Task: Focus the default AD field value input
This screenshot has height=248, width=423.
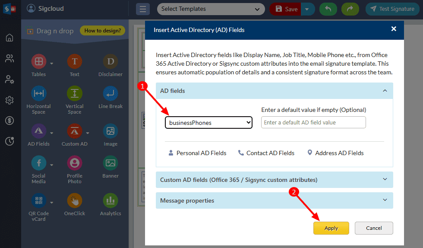Action: 313,122
